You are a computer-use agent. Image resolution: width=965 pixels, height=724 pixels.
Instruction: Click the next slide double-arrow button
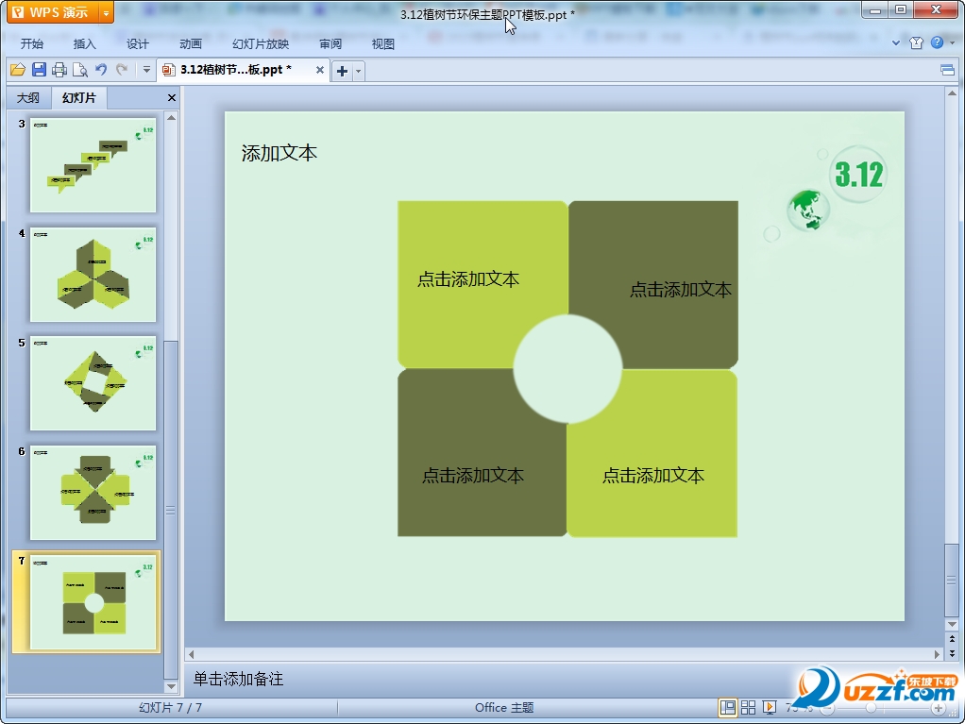tap(952, 653)
